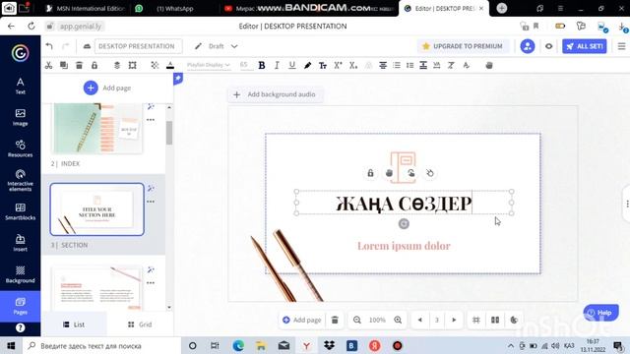Click the clear formatting icon
The image size is (630, 354).
(451, 65)
